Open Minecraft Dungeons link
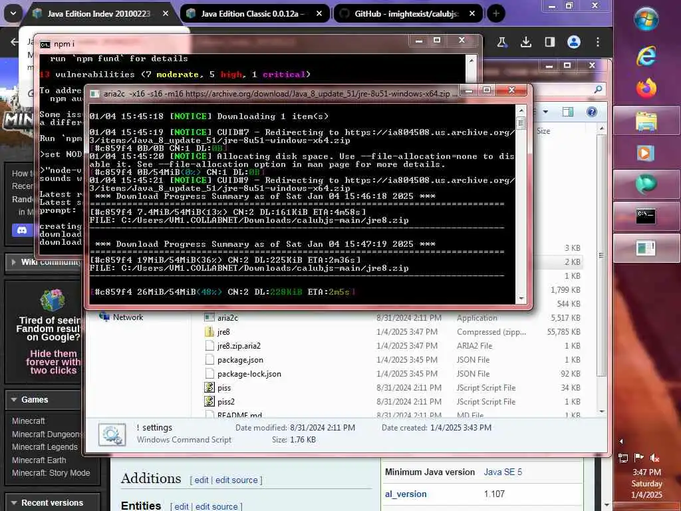The width and height of the screenshot is (681, 511). 47,434
